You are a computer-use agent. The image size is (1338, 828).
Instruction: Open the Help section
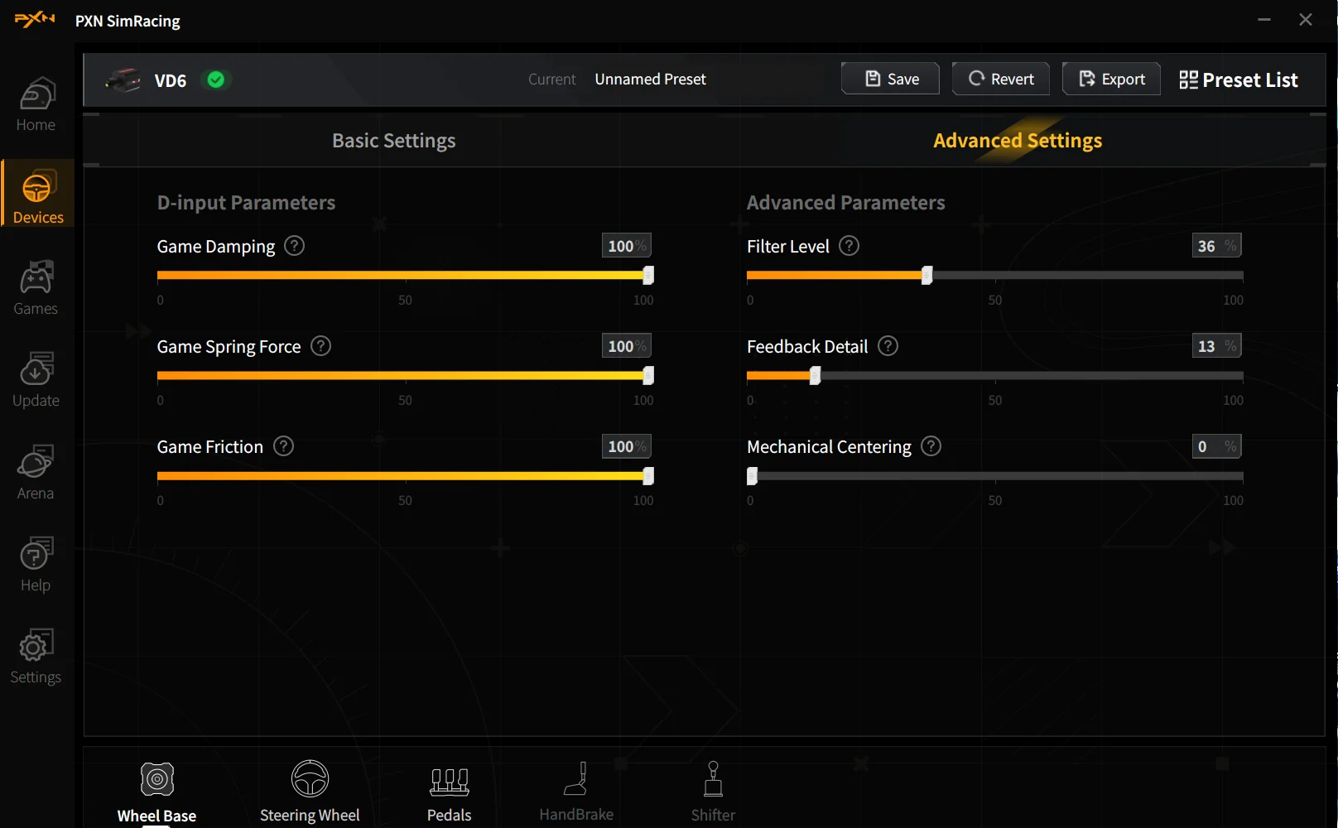35,564
